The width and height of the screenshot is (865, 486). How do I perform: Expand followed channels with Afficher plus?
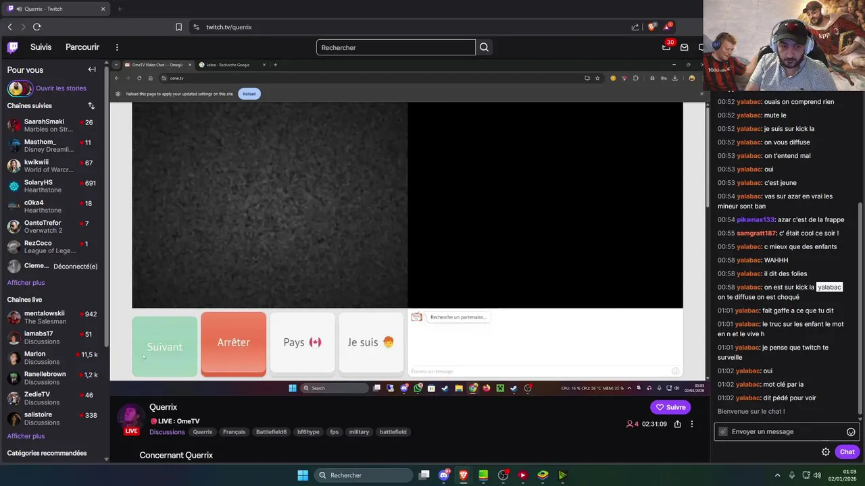coord(26,283)
